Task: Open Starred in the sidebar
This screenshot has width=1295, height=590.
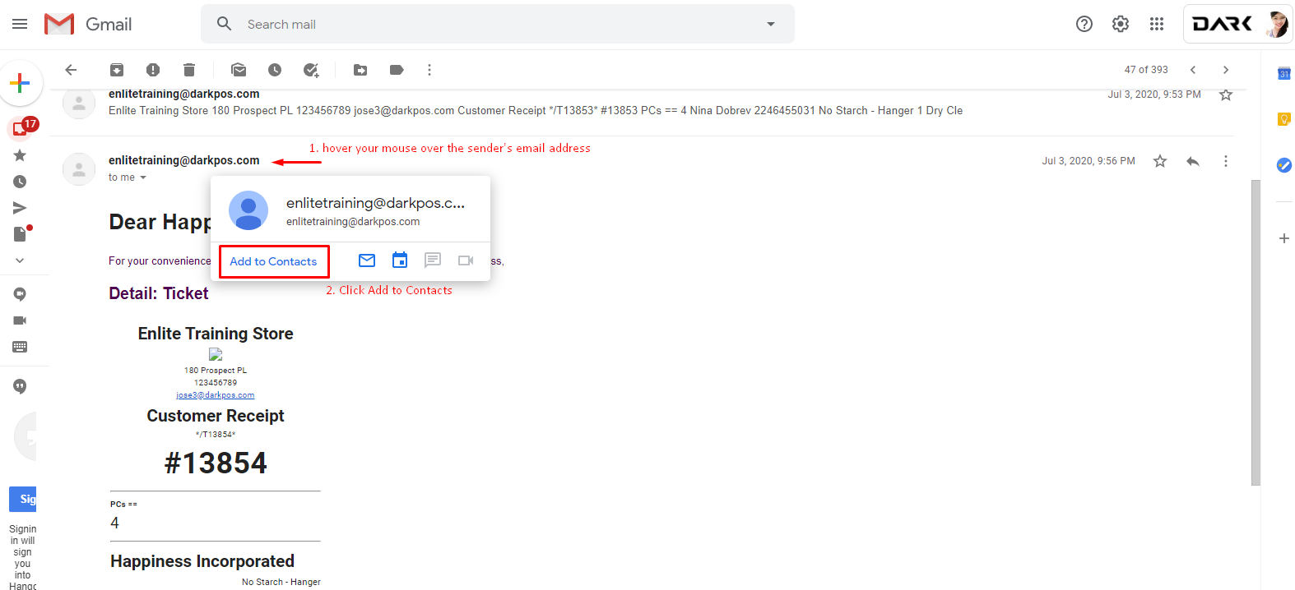Action: (20, 155)
